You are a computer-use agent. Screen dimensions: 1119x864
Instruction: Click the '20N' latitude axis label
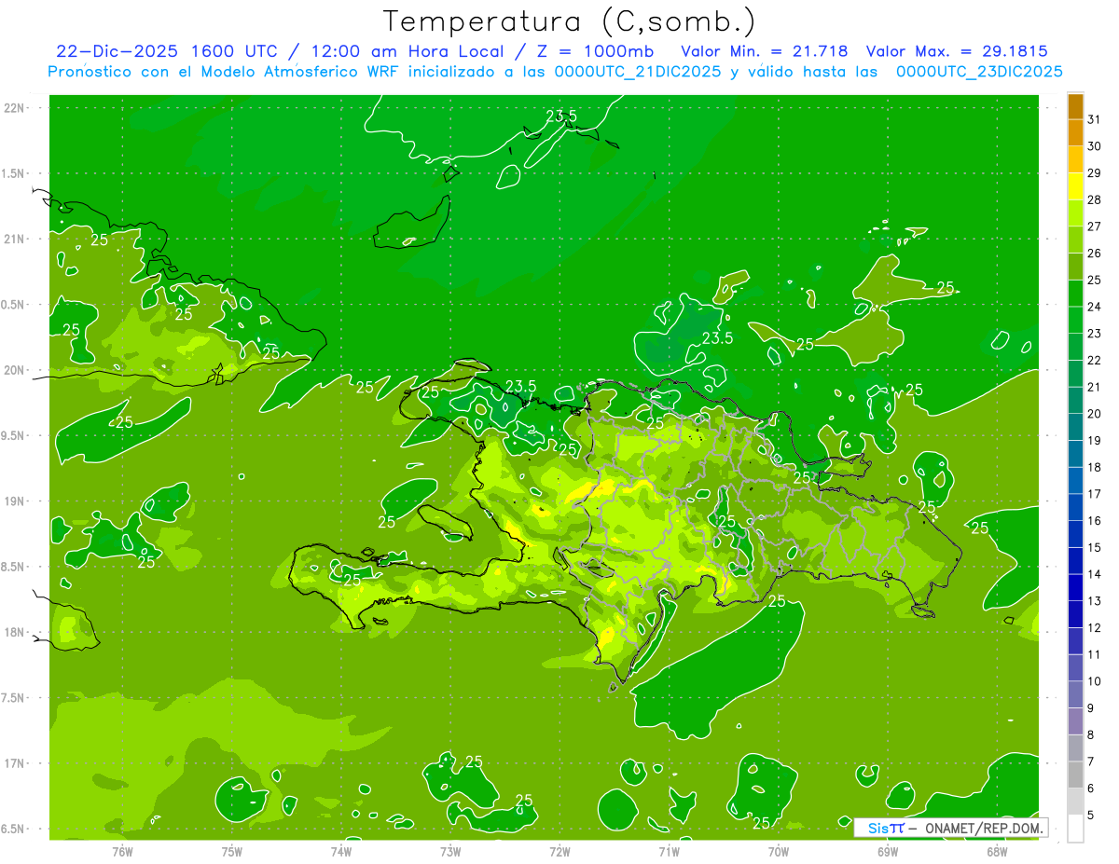coord(14,370)
